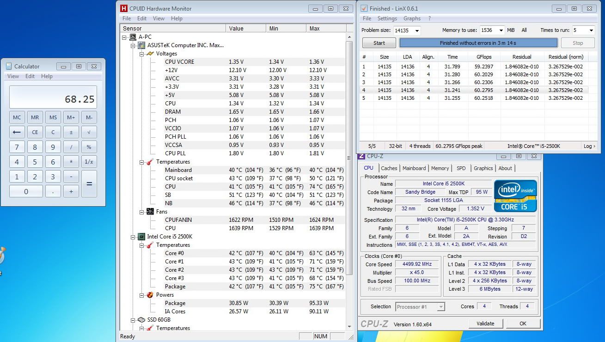Click the Intel Core i5 2500K chip icon
605x342 pixels.
point(141,237)
